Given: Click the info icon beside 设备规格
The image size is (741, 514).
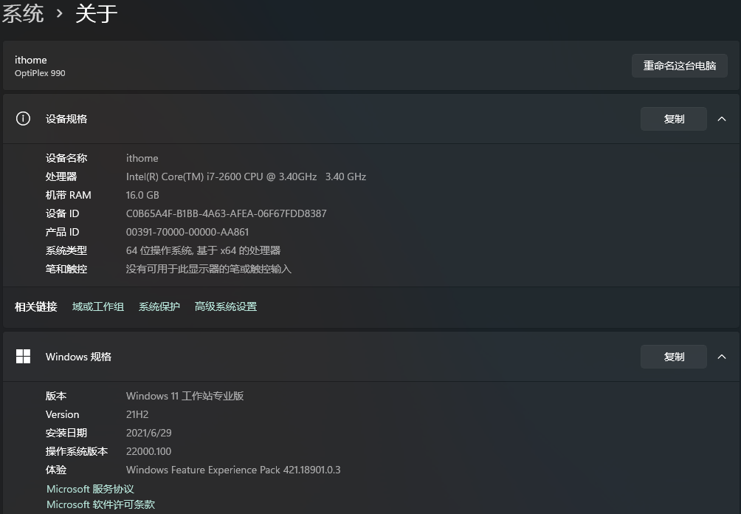Looking at the screenshot, I should click(23, 118).
